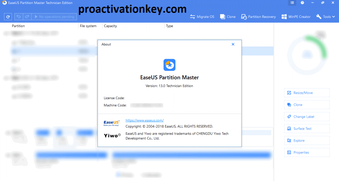Open the menu list icon in the title bar
339x181 pixels.
pyautogui.click(x=292, y=3)
